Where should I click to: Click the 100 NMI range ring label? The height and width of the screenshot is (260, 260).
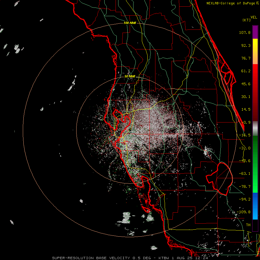[130, 23]
